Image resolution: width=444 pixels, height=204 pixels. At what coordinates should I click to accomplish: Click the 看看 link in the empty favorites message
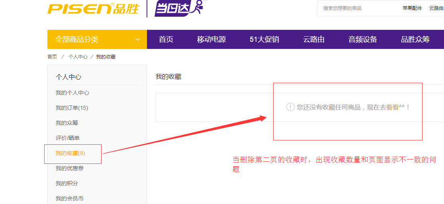[x=392, y=107]
